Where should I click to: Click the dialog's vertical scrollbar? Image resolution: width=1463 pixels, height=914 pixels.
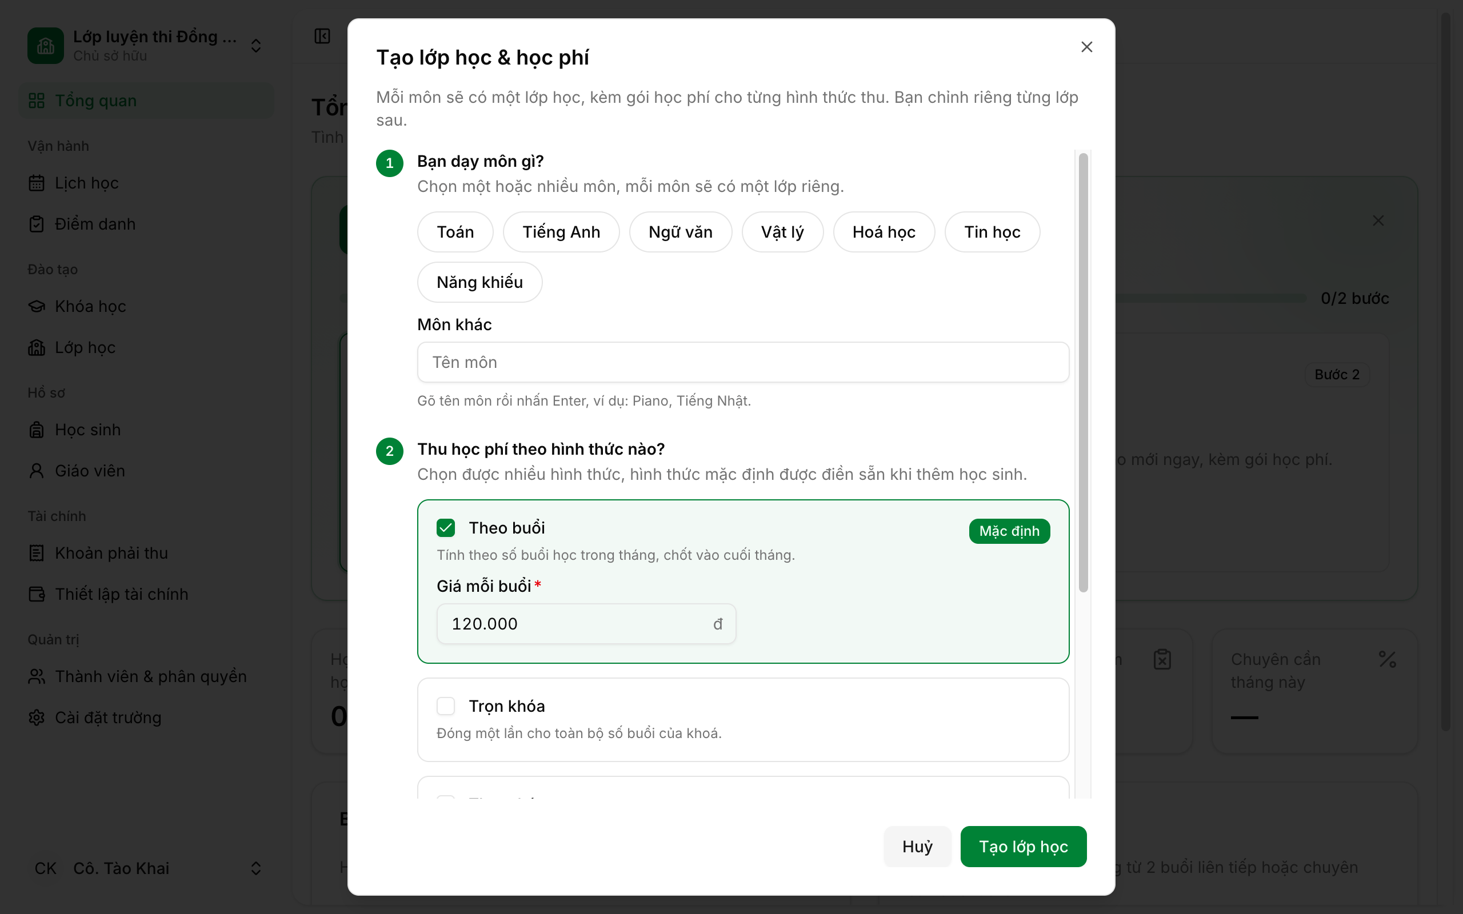click(x=1083, y=372)
